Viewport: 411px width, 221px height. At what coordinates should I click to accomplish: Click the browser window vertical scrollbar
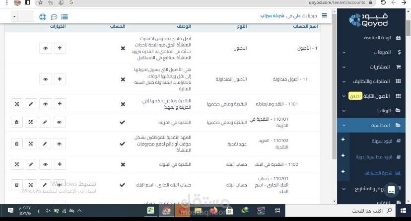(409, 28)
